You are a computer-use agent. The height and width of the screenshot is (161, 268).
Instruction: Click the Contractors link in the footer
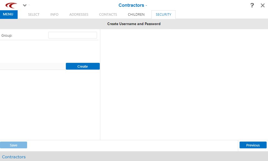[14, 157]
